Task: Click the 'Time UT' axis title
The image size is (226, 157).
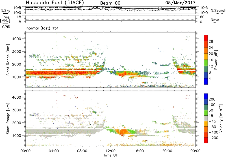Action: (x=110, y=155)
